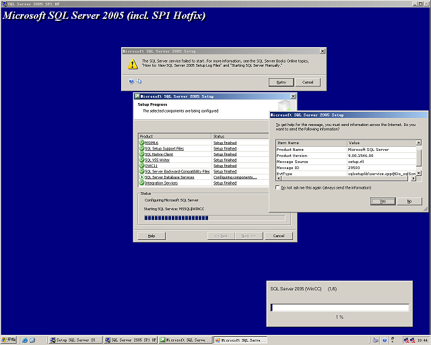Click Cancel in the service failed dialog
This screenshot has height=345, width=431.
point(308,82)
